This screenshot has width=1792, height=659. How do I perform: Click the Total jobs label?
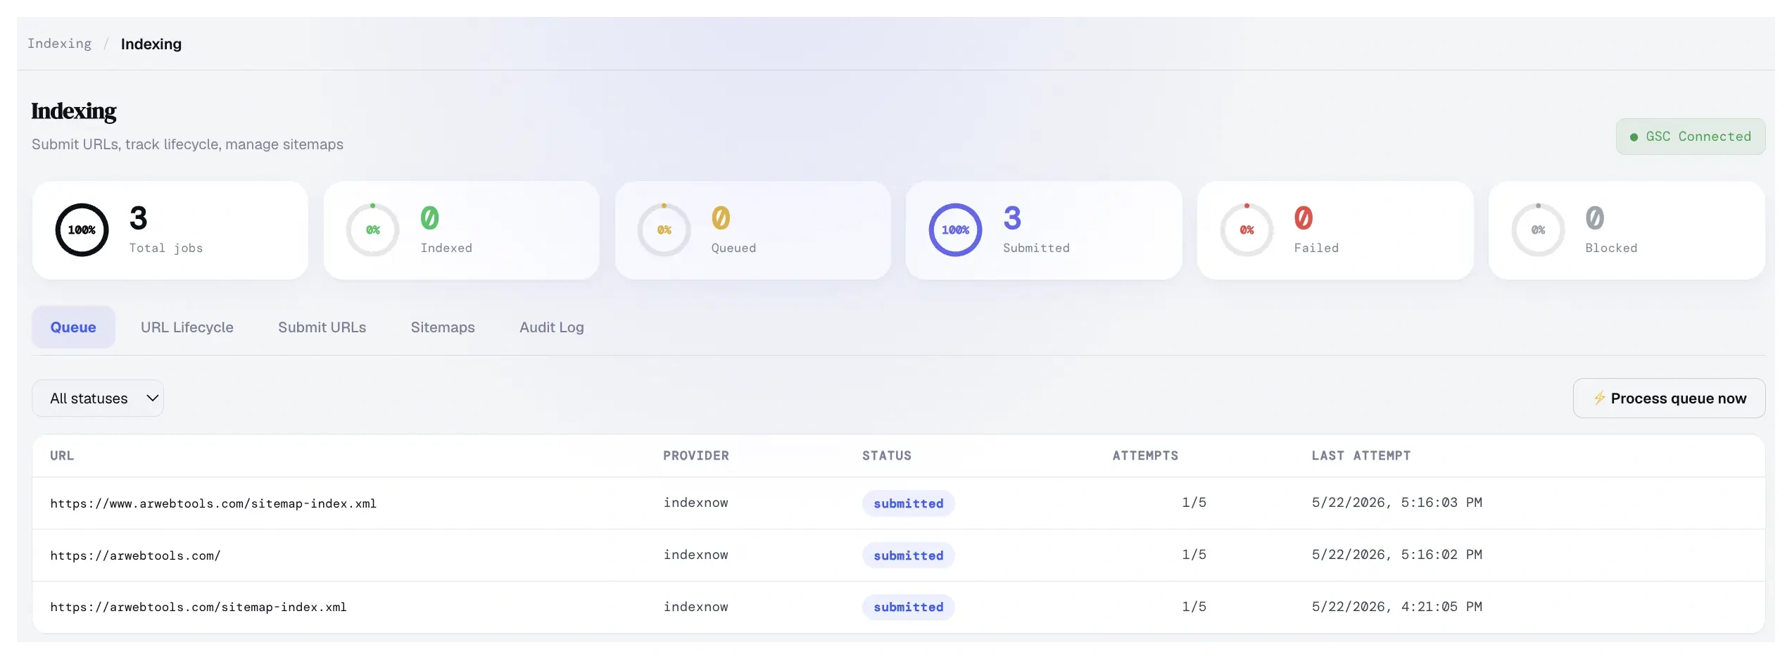click(x=166, y=248)
